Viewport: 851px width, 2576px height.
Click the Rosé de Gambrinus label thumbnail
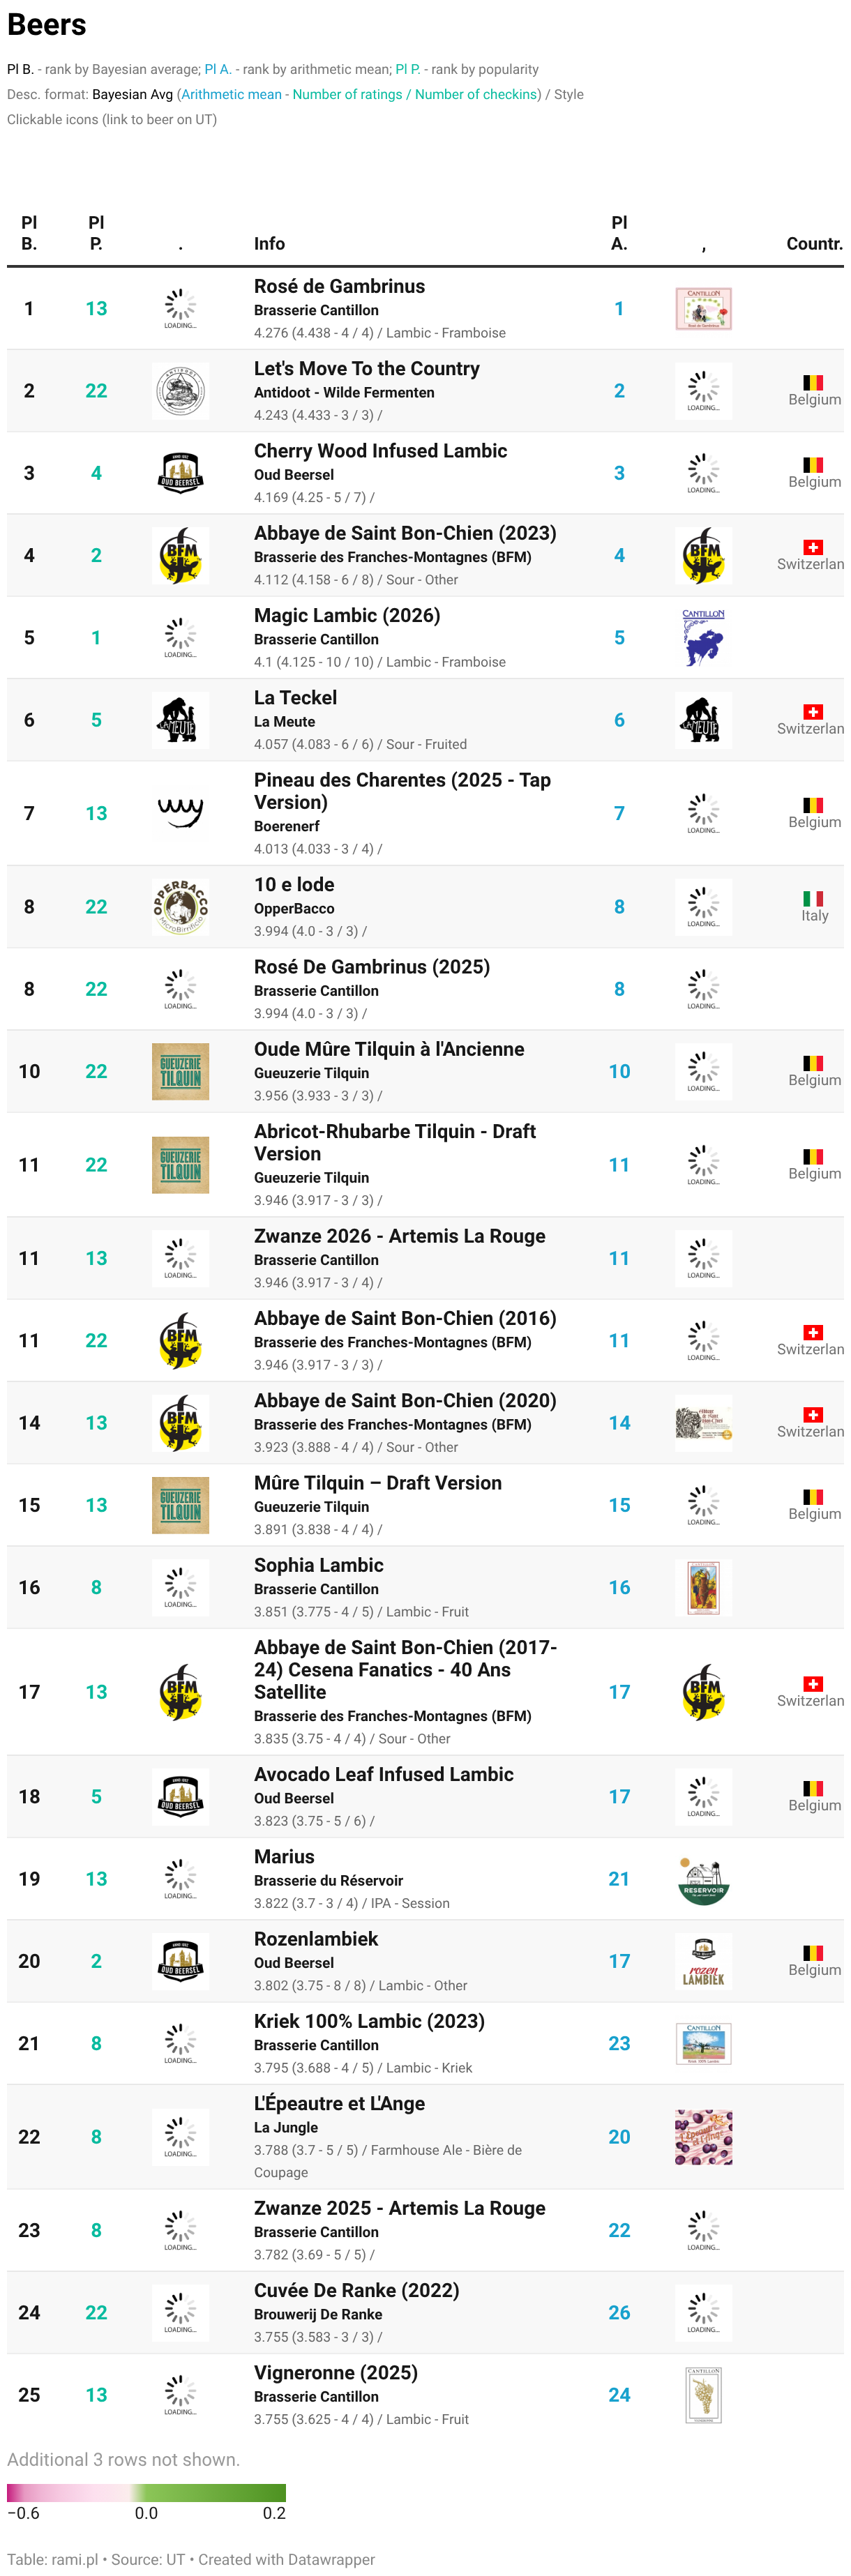click(x=703, y=309)
